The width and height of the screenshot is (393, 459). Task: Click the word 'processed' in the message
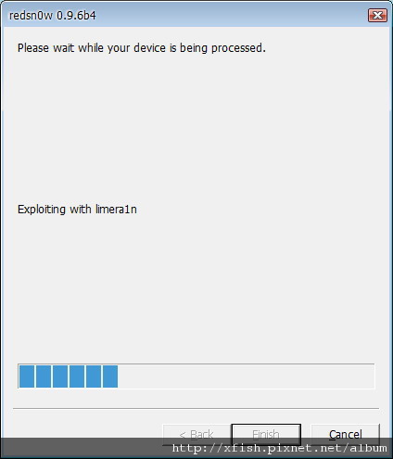tap(238, 48)
